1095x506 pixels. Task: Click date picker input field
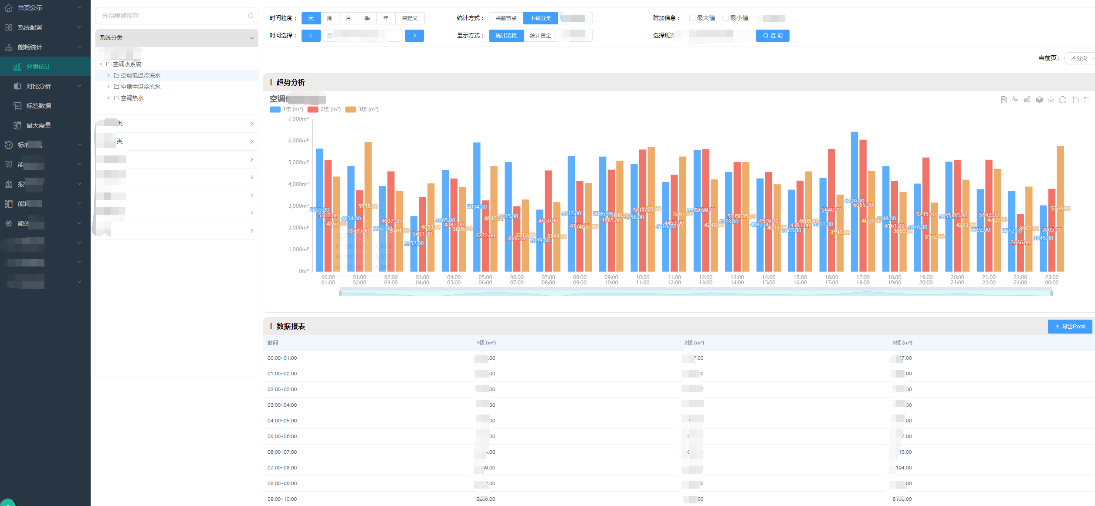pos(363,36)
